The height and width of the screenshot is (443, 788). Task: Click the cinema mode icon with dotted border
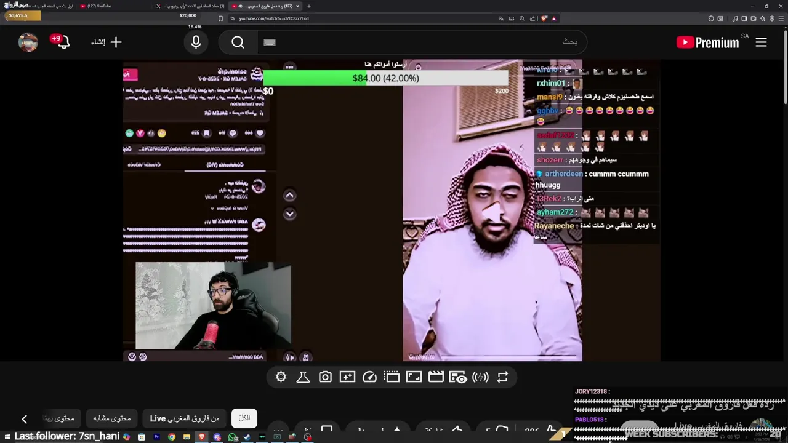(x=392, y=377)
